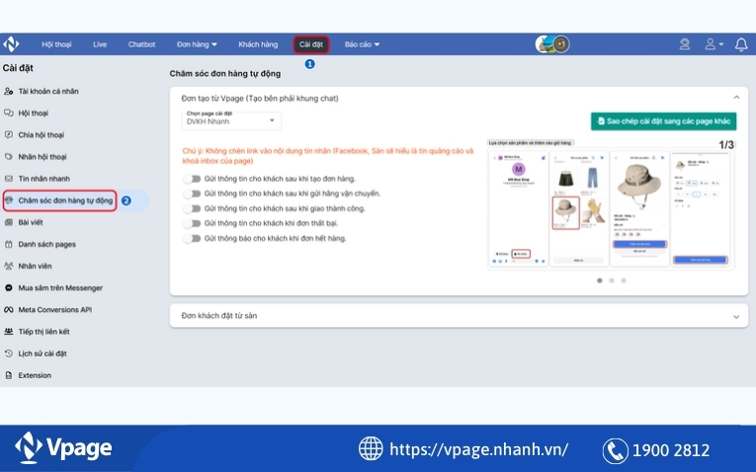Open the Chatbot navbar tab
This screenshot has height=472, width=756.
tap(141, 44)
